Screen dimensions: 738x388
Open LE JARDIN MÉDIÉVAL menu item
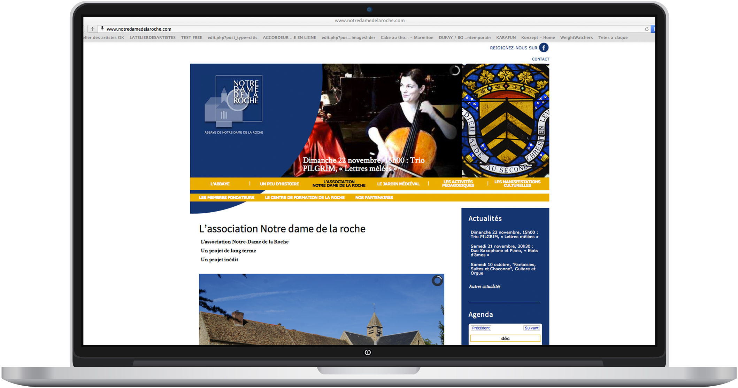[398, 184]
